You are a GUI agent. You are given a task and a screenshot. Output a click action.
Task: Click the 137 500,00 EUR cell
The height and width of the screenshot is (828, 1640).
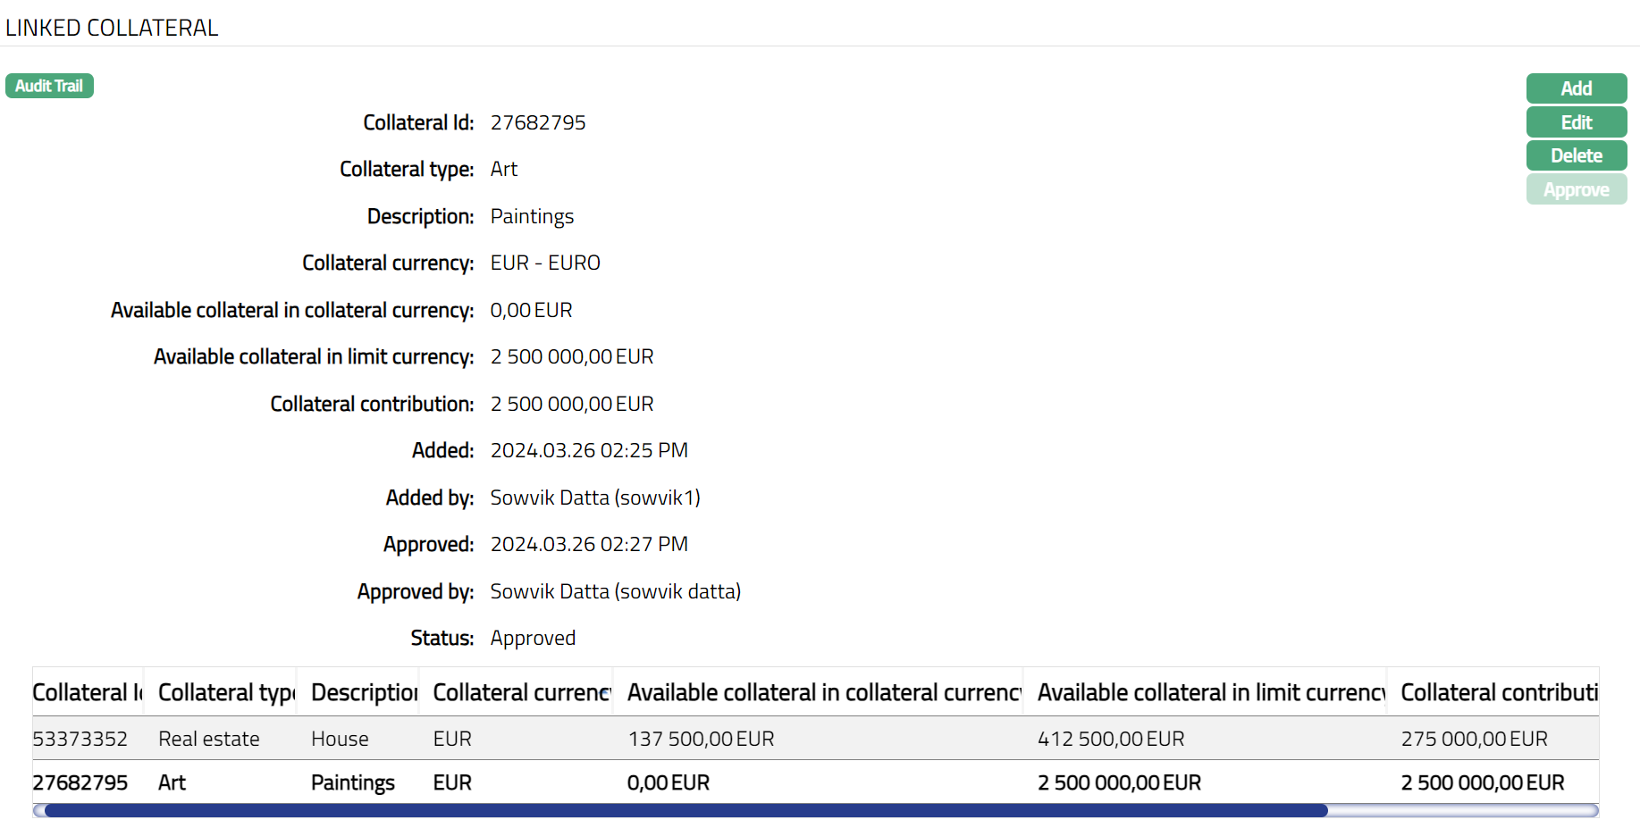(x=701, y=739)
